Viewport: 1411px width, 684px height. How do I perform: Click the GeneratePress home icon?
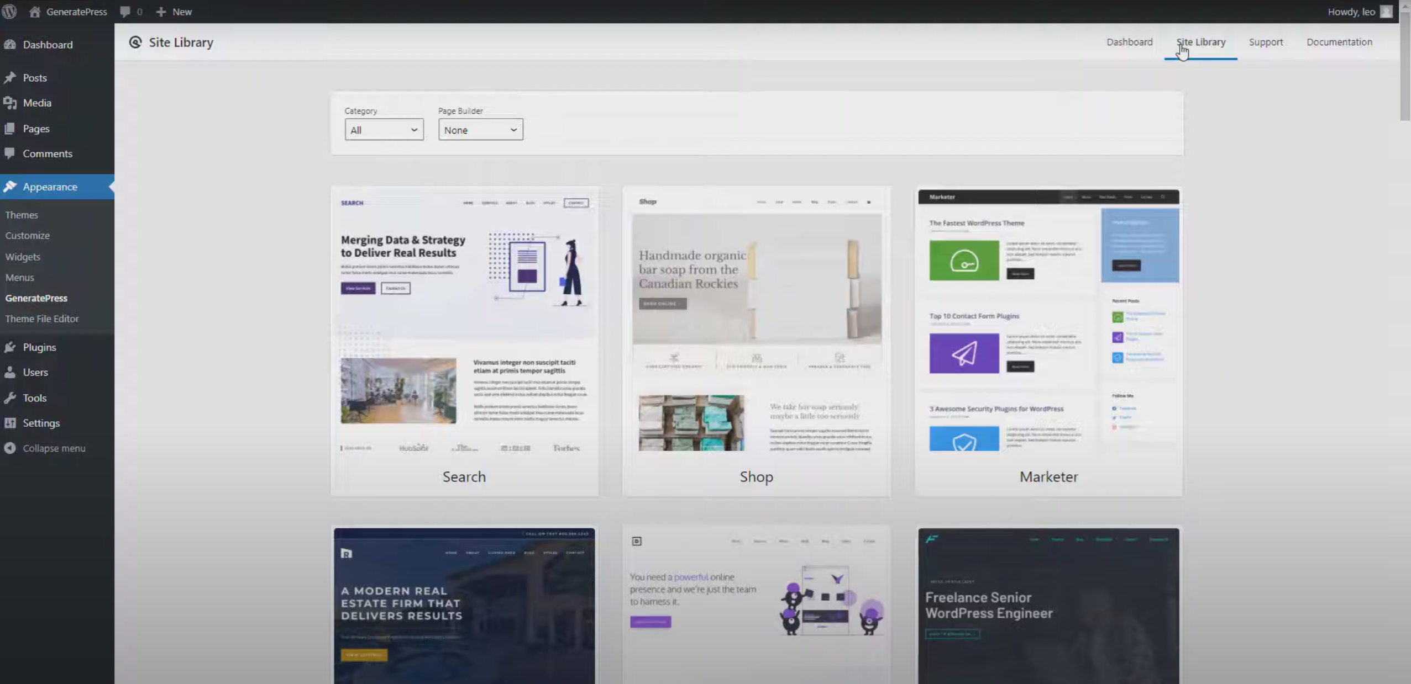[35, 12]
